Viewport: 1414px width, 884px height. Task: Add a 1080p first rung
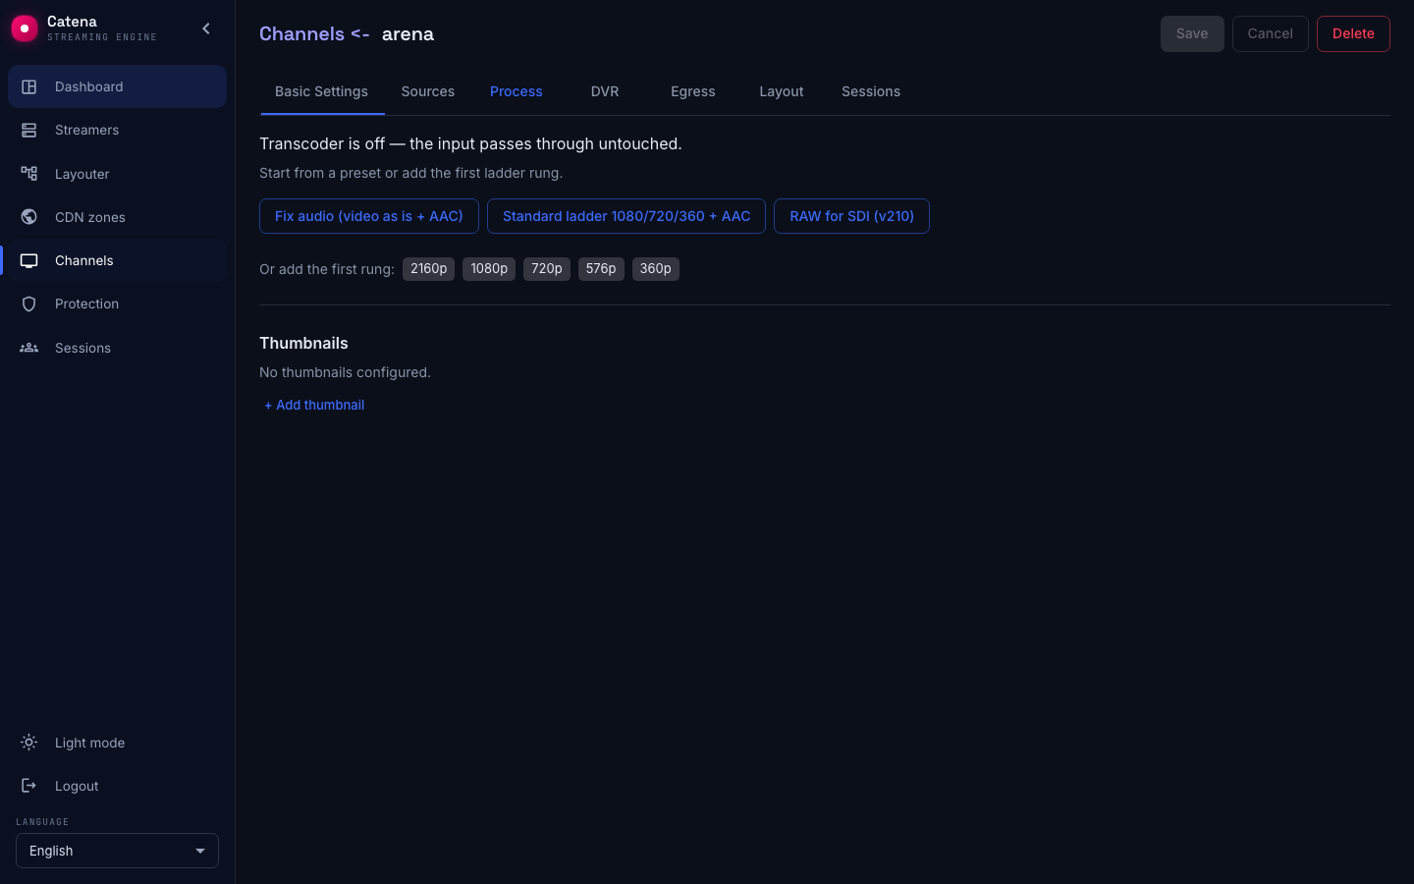coord(489,269)
